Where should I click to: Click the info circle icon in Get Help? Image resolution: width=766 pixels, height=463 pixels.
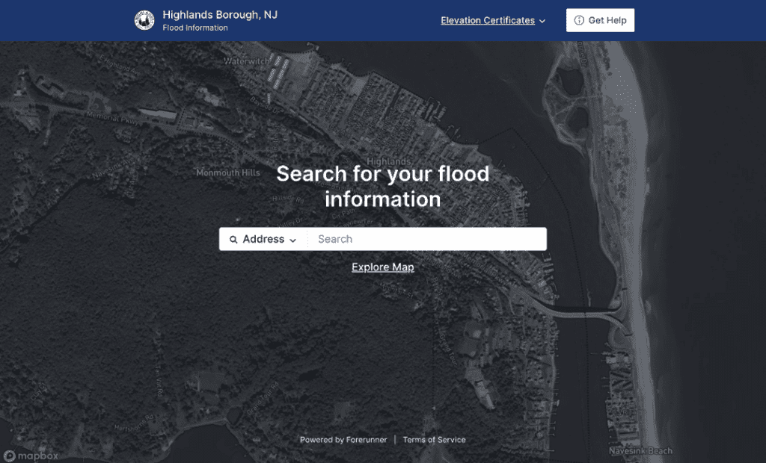(x=578, y=21)
